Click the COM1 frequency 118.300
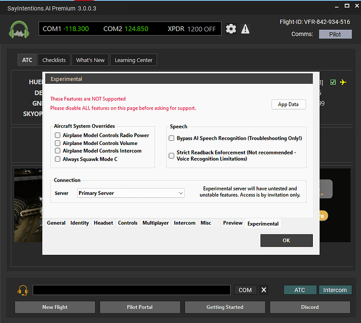361x323 pixels. click(x=76, y=29)
